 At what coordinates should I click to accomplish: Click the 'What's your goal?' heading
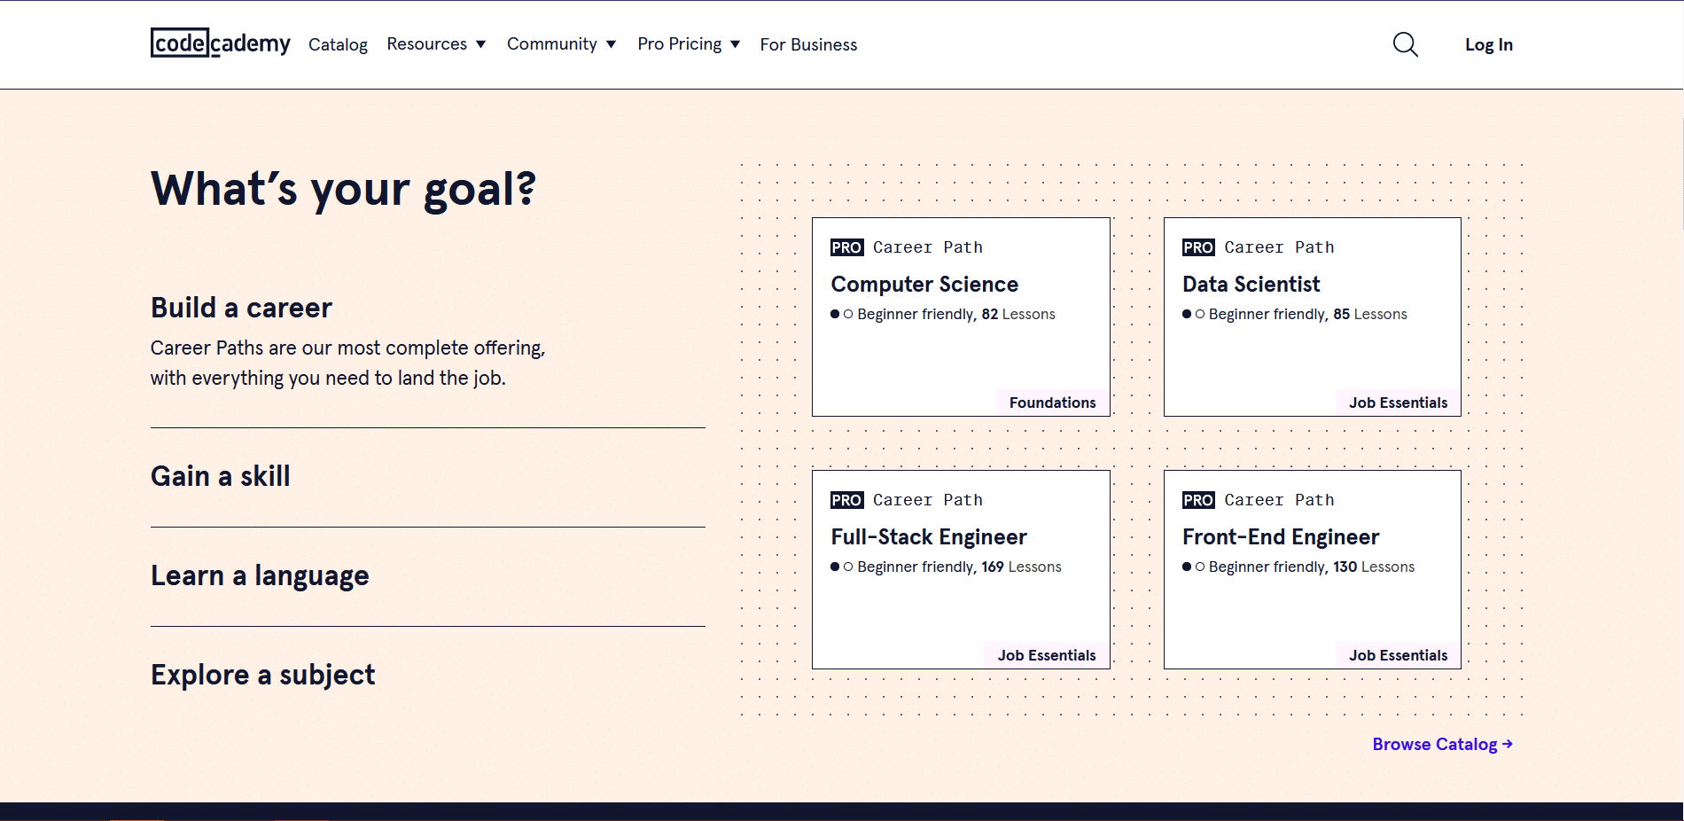[344, 189]
